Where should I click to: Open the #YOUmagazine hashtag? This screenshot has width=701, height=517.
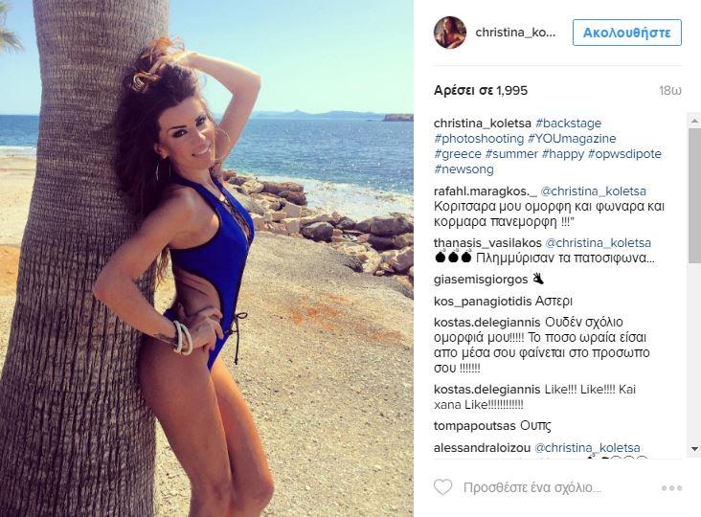click(x=572, y=139)
